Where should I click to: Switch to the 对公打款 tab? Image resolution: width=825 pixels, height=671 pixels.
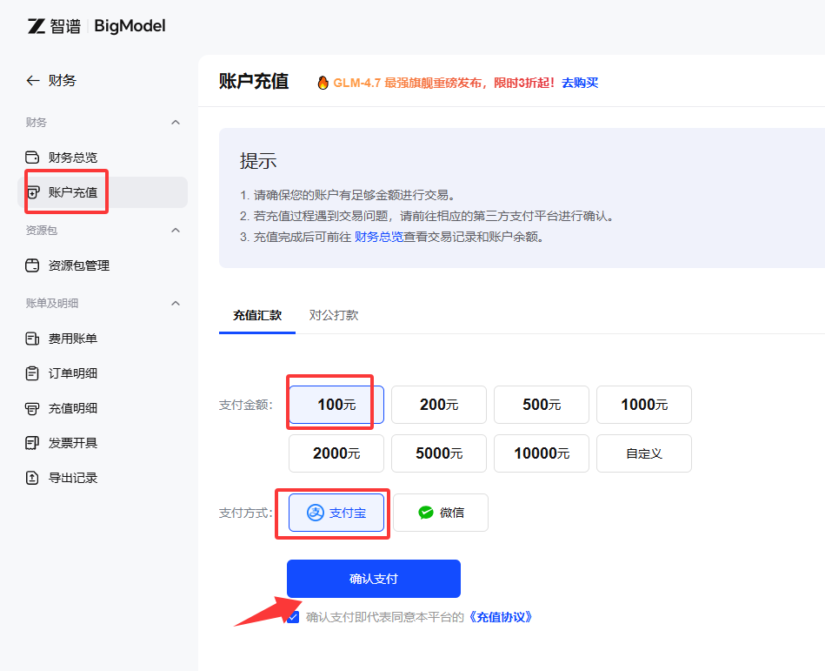334,315
